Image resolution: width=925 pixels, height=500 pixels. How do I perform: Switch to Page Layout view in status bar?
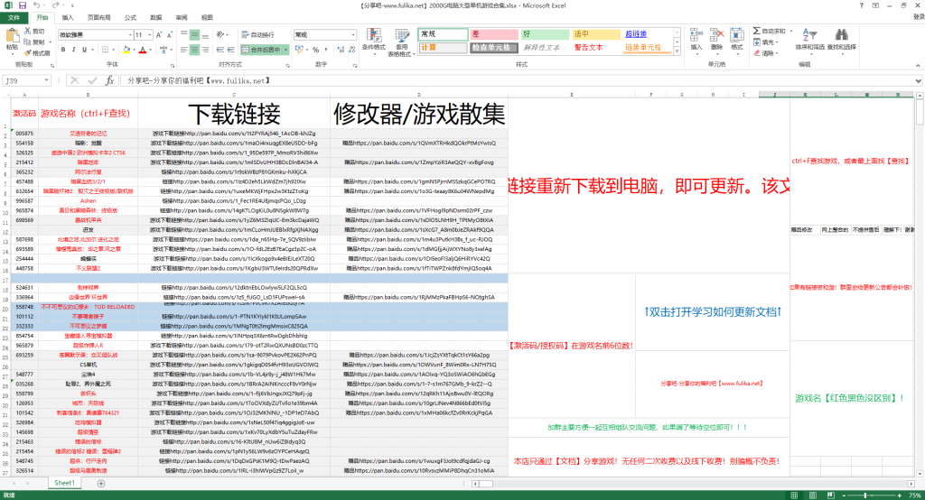812,495
